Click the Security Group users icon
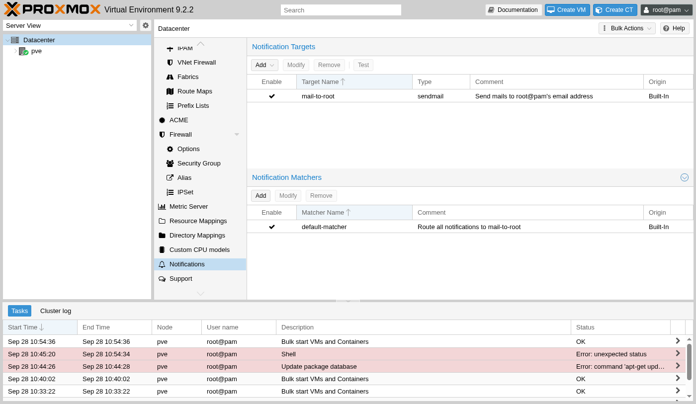The image size is (696, 404). (x=170, y=163)
